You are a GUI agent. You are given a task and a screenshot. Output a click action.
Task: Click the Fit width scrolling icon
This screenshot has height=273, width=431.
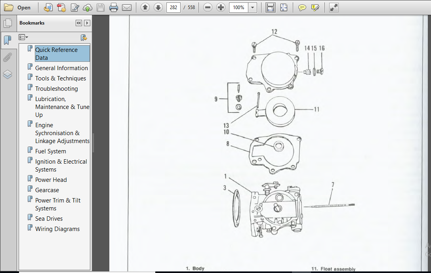pos(271,8)
